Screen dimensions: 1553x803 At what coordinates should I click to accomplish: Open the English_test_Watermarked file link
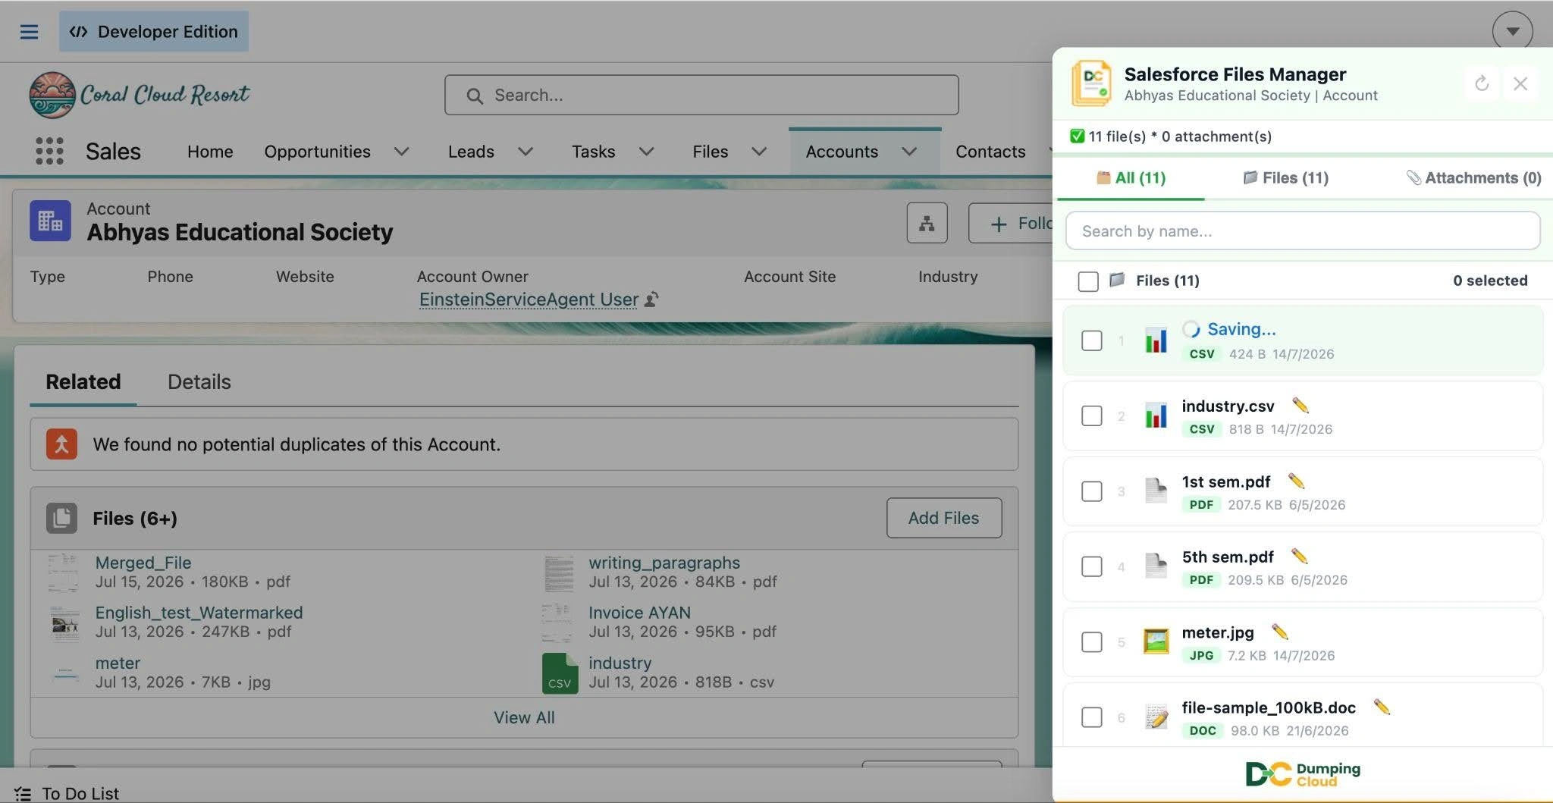point(199,613)
